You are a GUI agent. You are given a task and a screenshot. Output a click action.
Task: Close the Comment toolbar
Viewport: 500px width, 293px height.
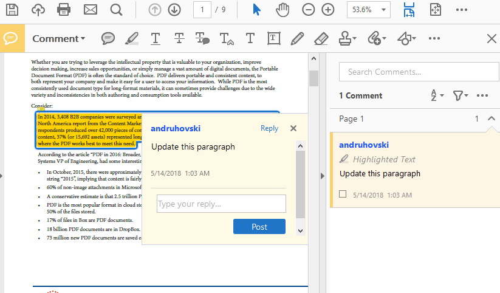pos(491,39)
